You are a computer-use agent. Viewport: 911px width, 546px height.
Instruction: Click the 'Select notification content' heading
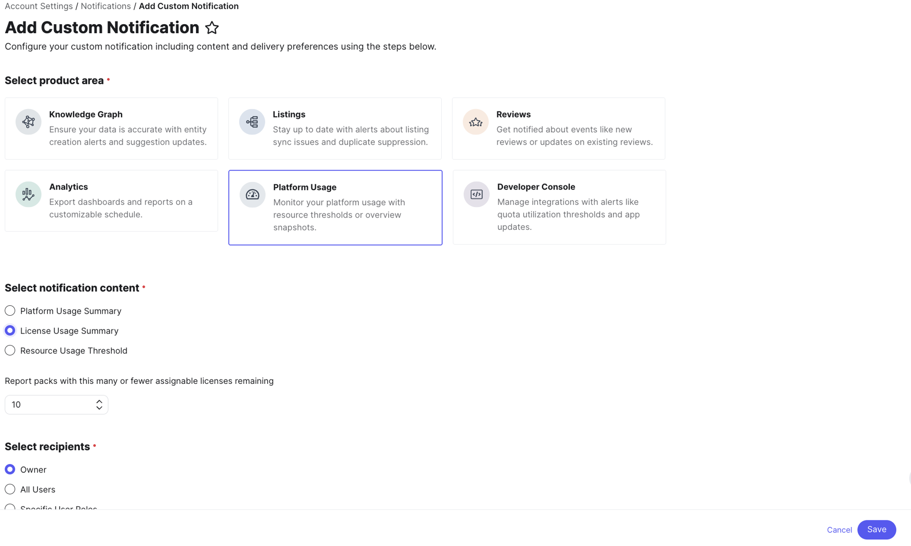pos(72,288)
